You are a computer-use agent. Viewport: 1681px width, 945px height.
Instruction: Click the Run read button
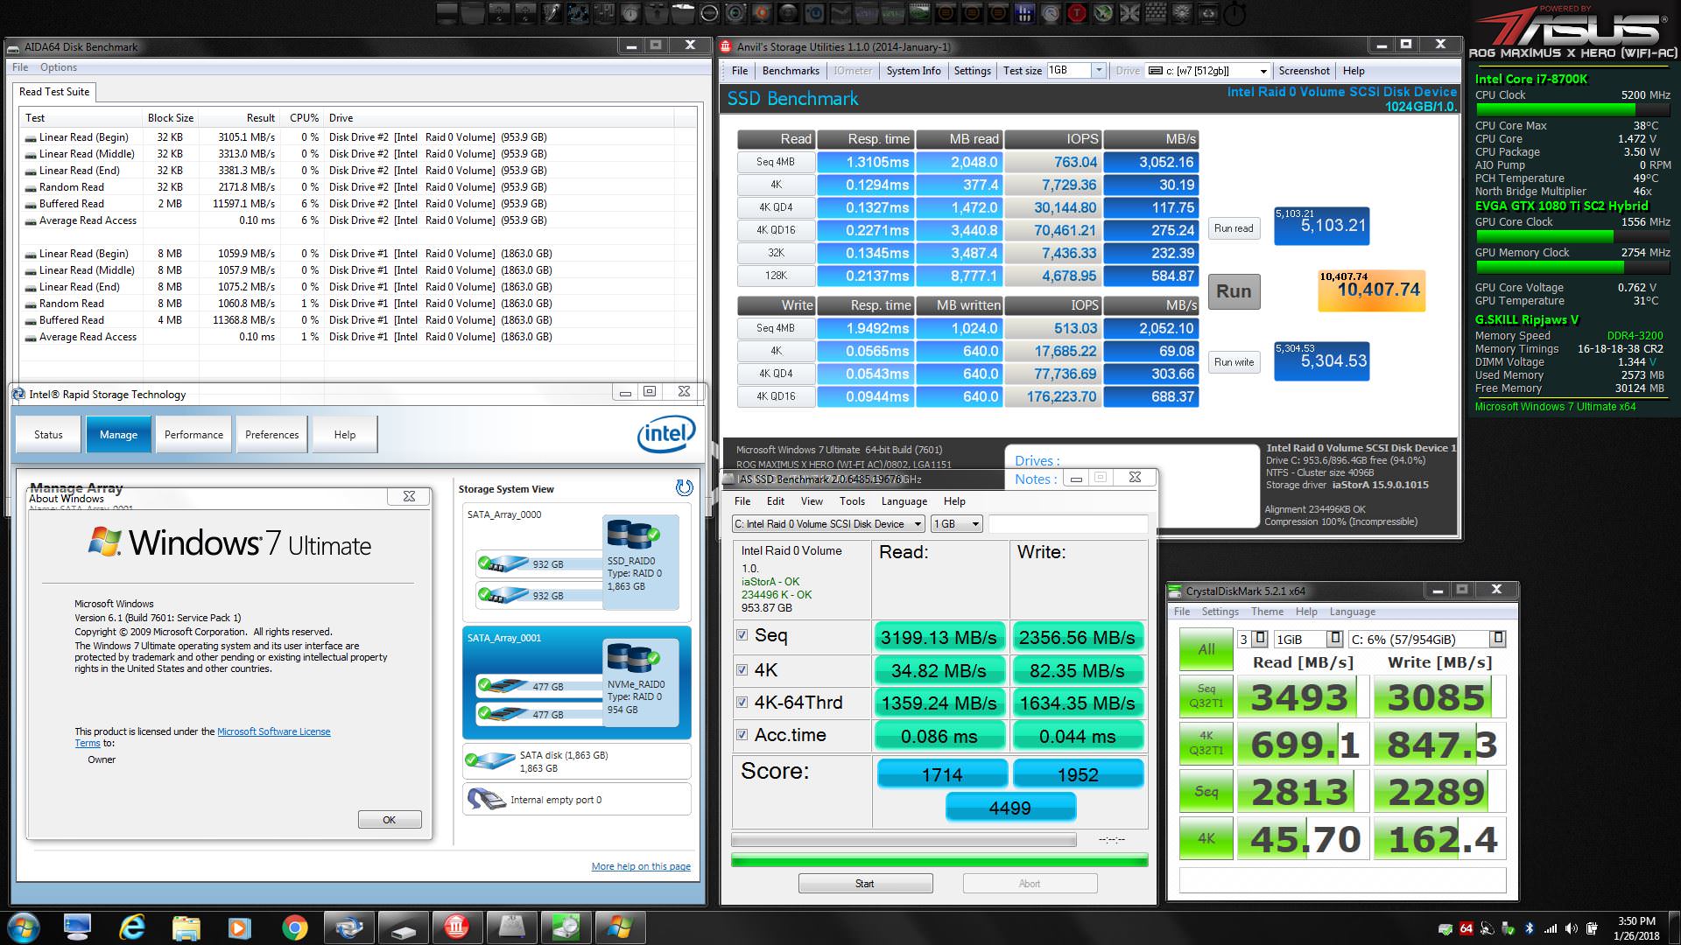pos(1234,228)
